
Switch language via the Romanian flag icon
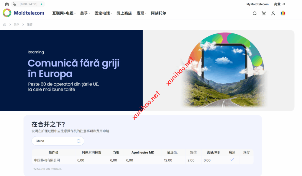[x=283, y=13]
